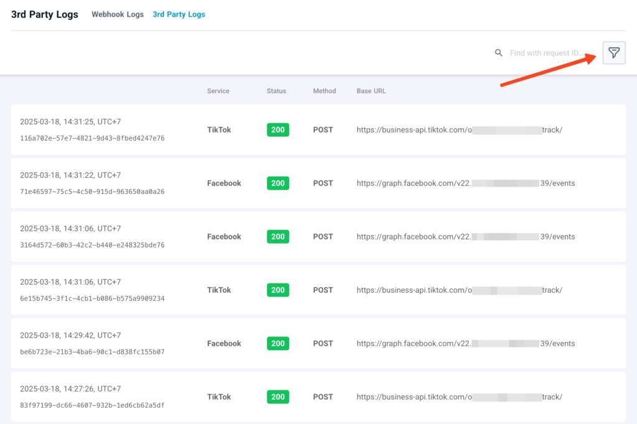This screenshot has height=424, width=637.
Task: Click the Method column header
Action: pyautogui.click(x=324, y=91)
